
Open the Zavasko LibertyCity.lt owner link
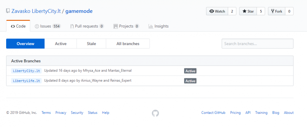(36, 11)
